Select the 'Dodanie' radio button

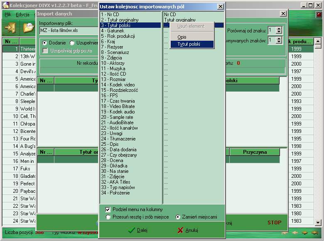45,43
